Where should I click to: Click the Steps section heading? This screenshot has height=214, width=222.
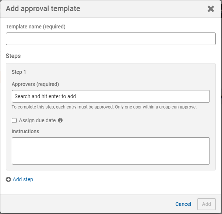(x=13, y=56)
